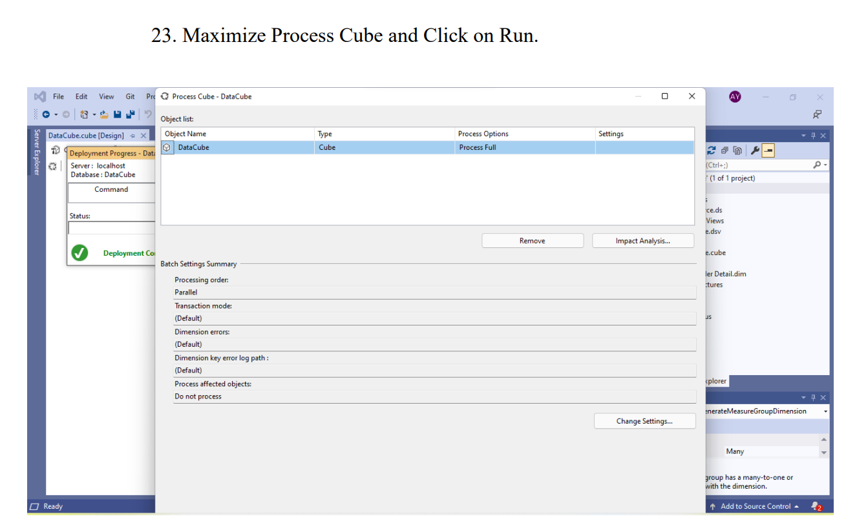Viewport: 846px width, 523px height.
Task: Open the File menu
Action: 58,96
